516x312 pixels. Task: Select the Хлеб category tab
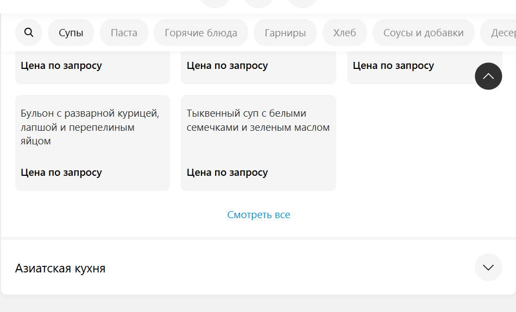[x=344, y=33]
